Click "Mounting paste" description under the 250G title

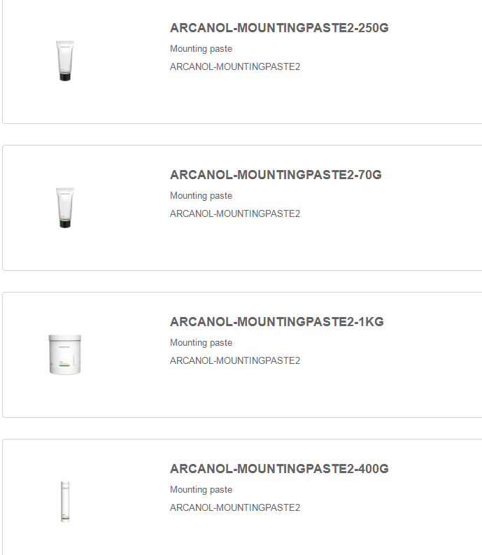[x=201, y=49]
